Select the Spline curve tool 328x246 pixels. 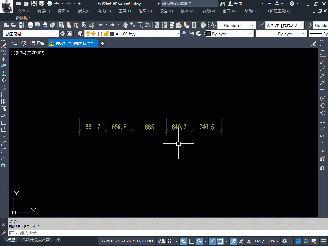coord(4,158)
